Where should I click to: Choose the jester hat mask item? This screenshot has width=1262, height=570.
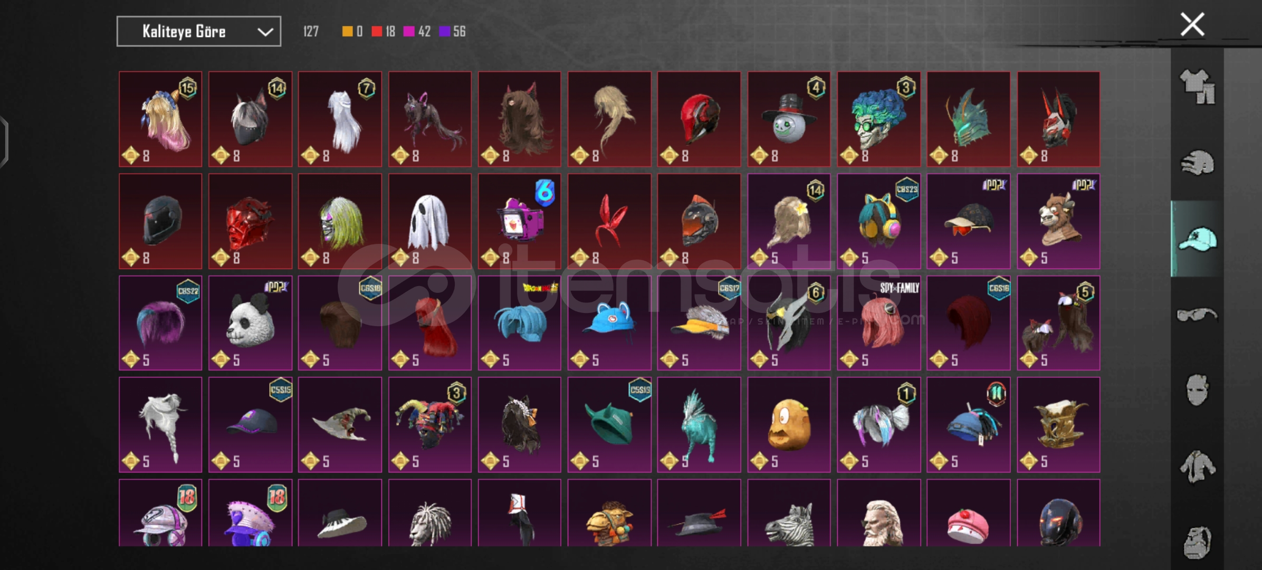pyautogui.click(x=430, y=424)
